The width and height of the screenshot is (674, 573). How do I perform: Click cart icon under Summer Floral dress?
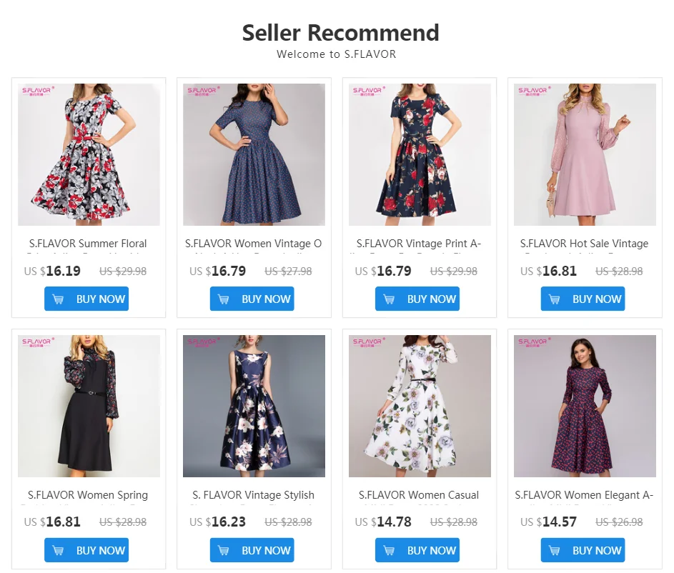click(58, 299)
